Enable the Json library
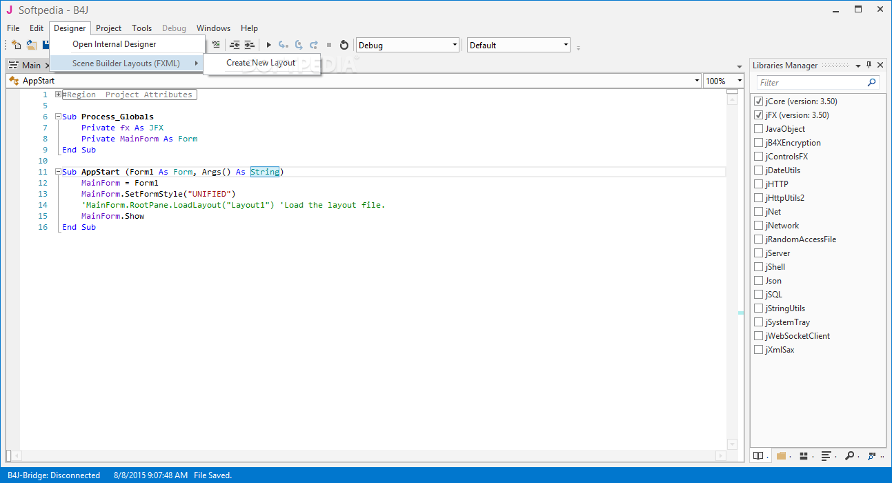Viewport: 892px width, 483px height. point(759,281)
